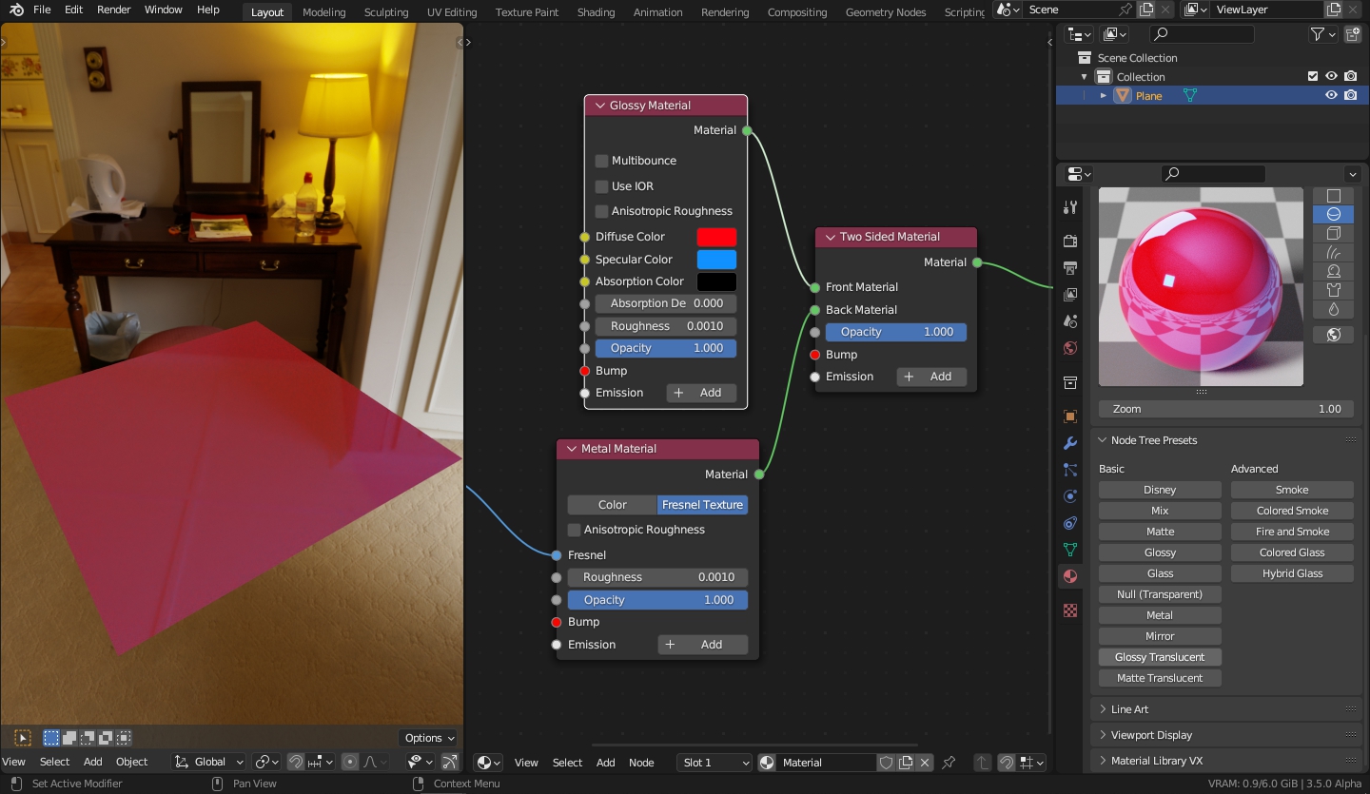Click the fake user shield icon for Material

[886, 763]
